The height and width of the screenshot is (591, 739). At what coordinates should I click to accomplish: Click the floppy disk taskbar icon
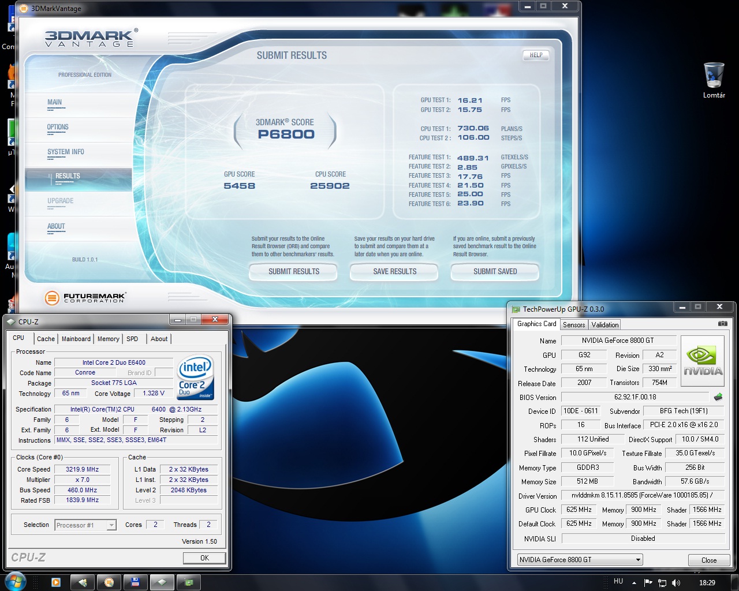pyautogui.click(x=136, y=582)
